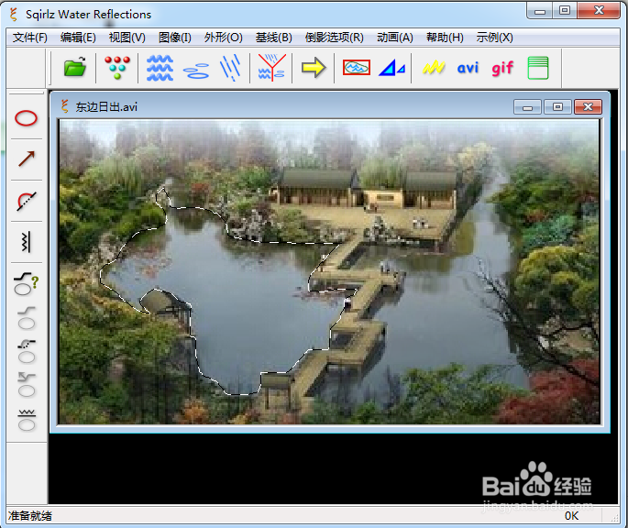Open the 视图(V) menu
The height and width of the screenshot is (528, 628).
127,38
